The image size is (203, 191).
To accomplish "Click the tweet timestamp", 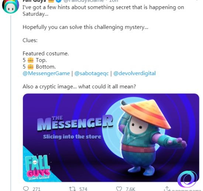I will [114, 1].
